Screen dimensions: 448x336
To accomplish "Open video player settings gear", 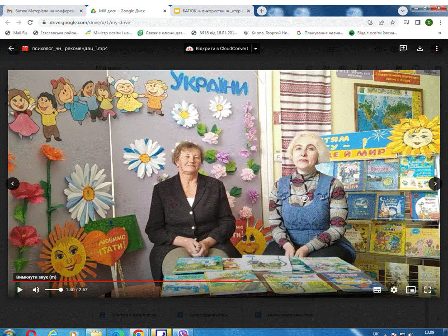I will pyautogui.click(x=394, y=290).
